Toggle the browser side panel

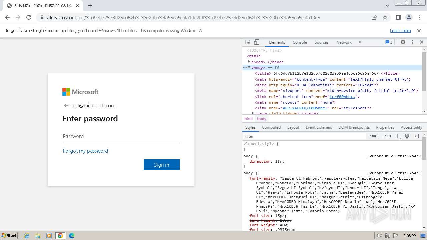pos(398,17)
